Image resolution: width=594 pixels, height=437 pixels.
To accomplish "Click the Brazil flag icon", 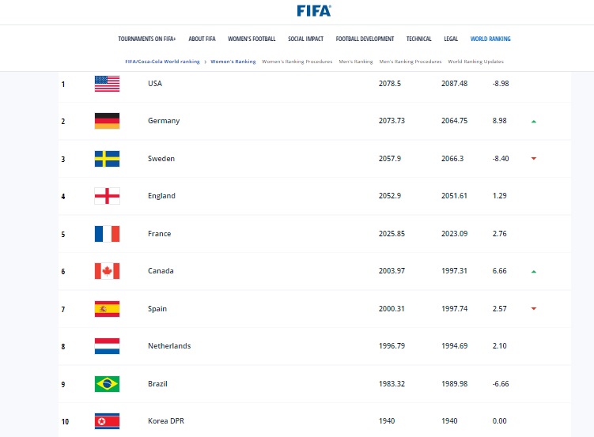I will 107,383.
